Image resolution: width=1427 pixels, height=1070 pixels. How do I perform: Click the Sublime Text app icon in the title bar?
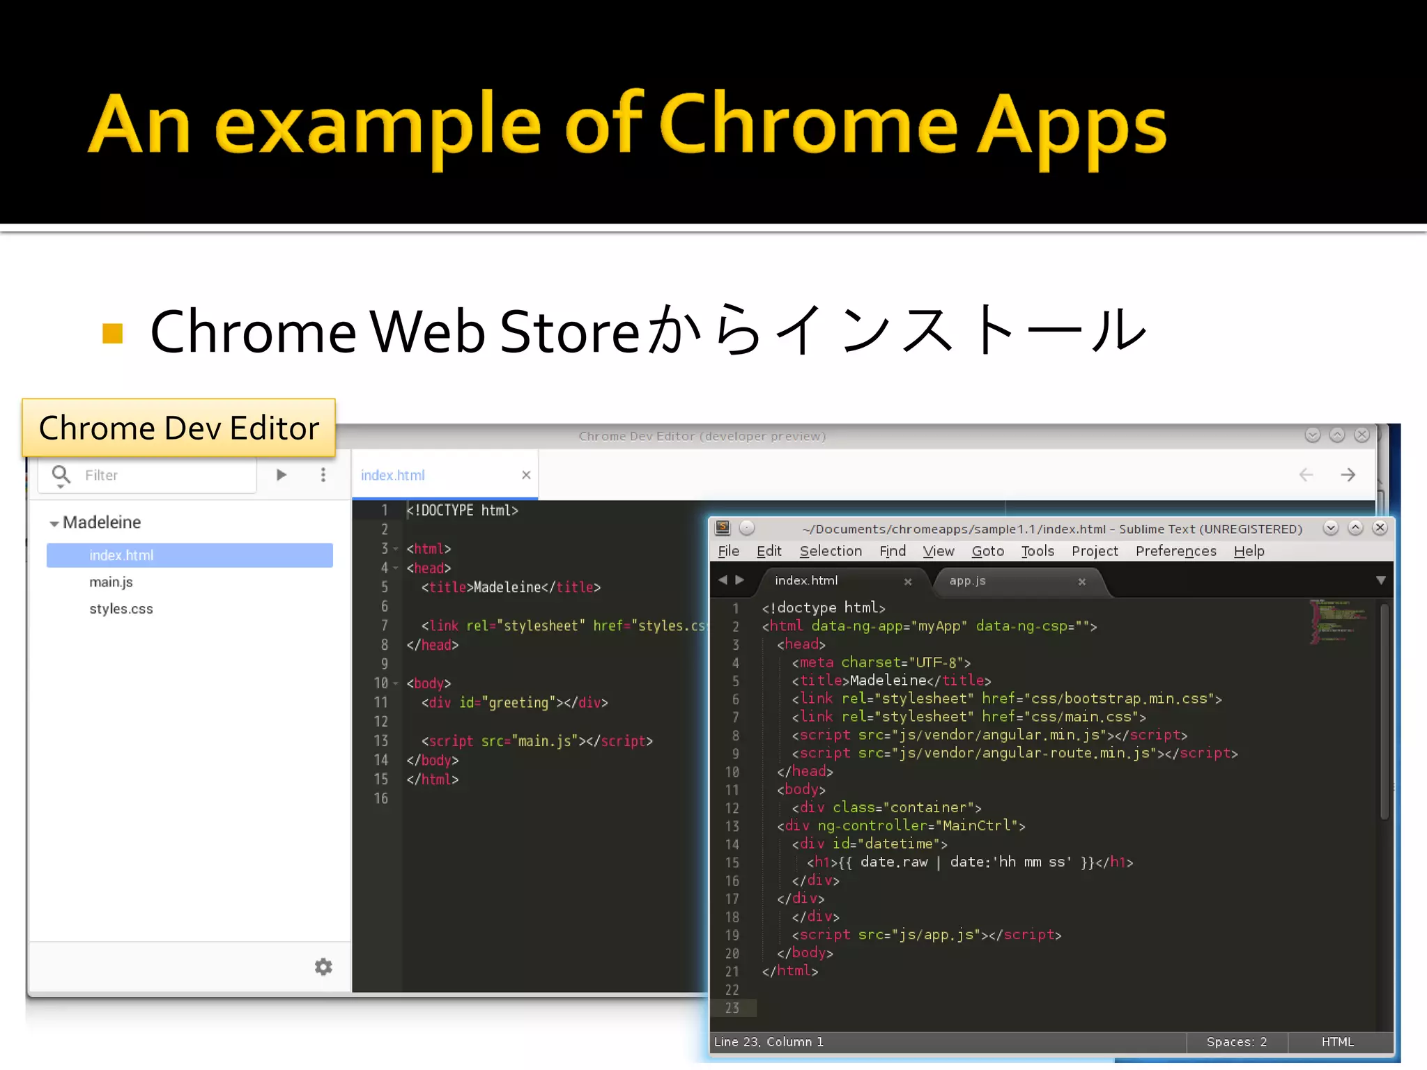(723, 527)
